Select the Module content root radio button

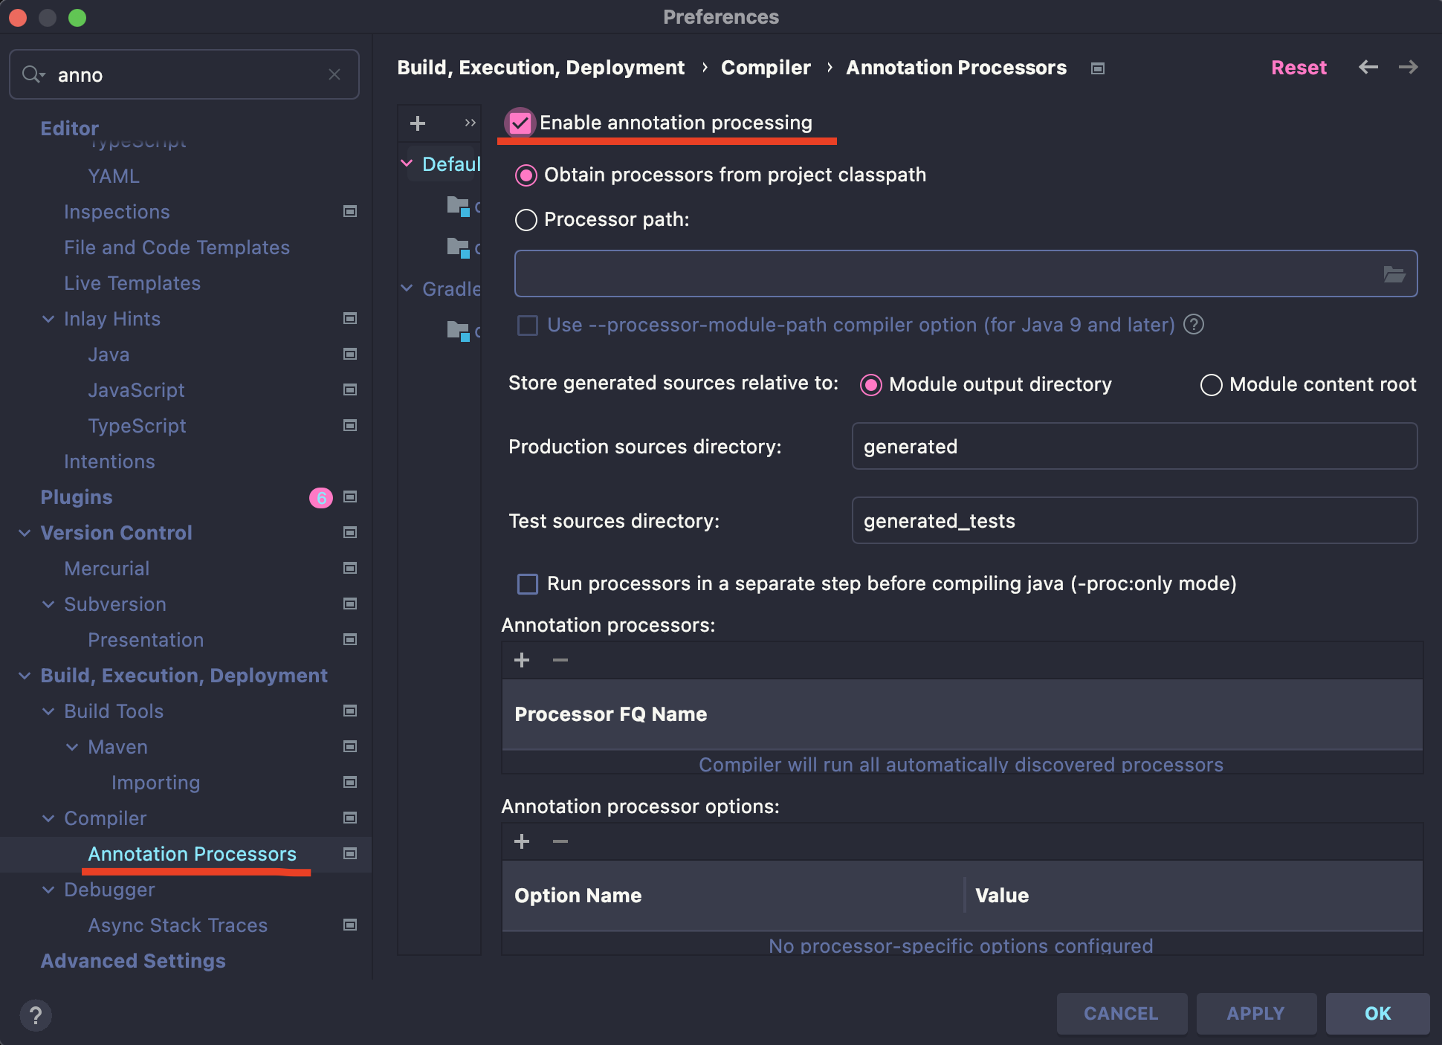pos(1211,385)
